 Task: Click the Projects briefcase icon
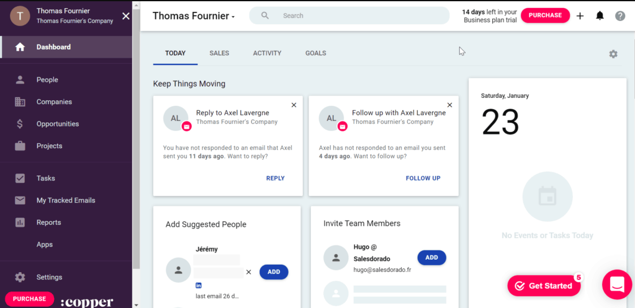(x=20, y=146)
